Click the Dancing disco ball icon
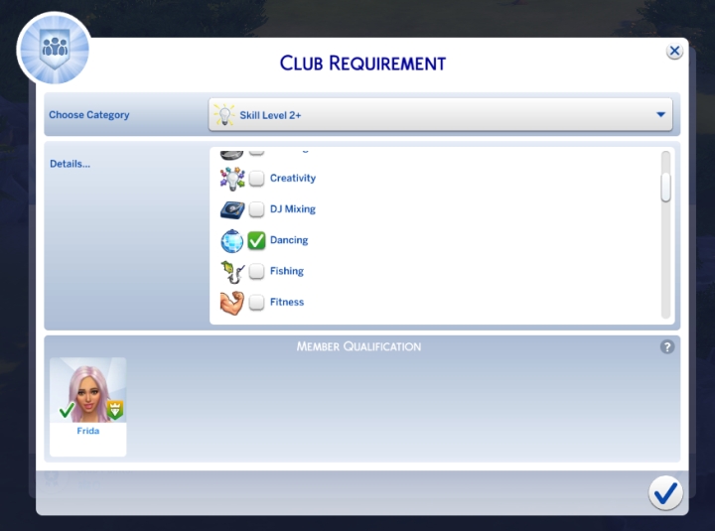This screenshot has width=715, height=531. tap(232, 240)
